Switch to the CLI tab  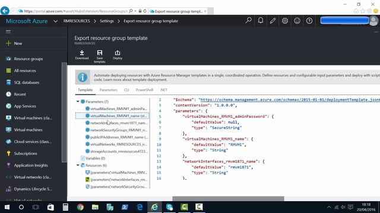(x=126, y=90)
